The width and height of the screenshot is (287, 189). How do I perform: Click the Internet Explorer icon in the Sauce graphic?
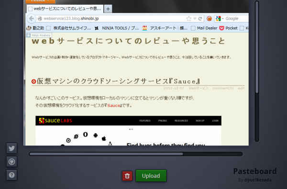(x=76, y=136)
